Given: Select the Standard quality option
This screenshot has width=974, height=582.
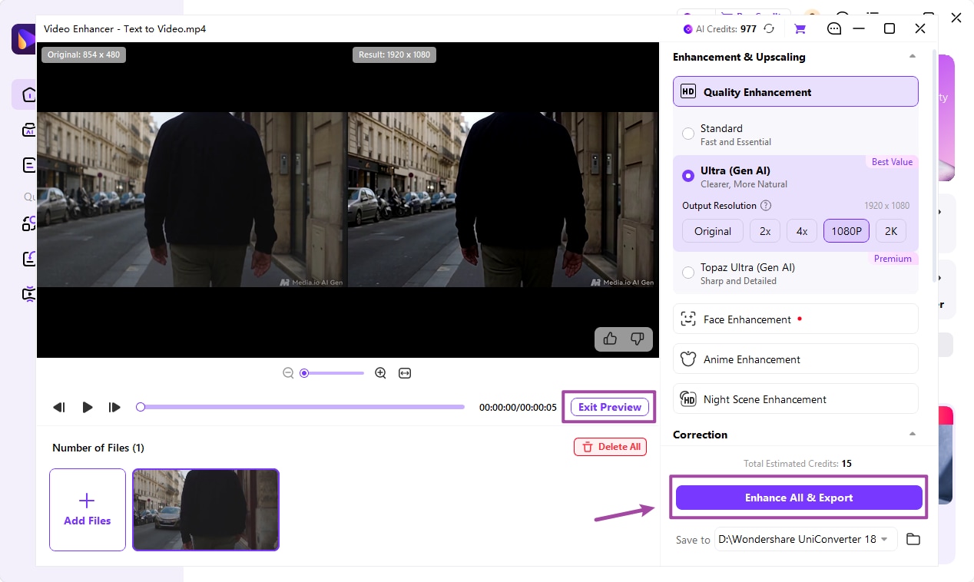Looking at the screenshot, I should pos(688,134).
